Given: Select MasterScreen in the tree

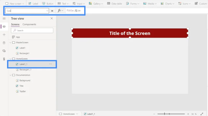Looking at the screenshot, I should point(22,43).
